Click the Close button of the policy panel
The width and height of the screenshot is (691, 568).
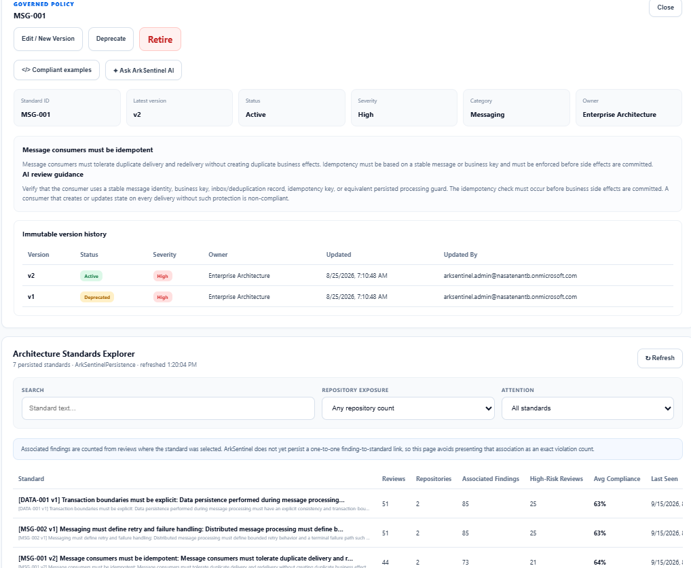click(x=665, y=7)
